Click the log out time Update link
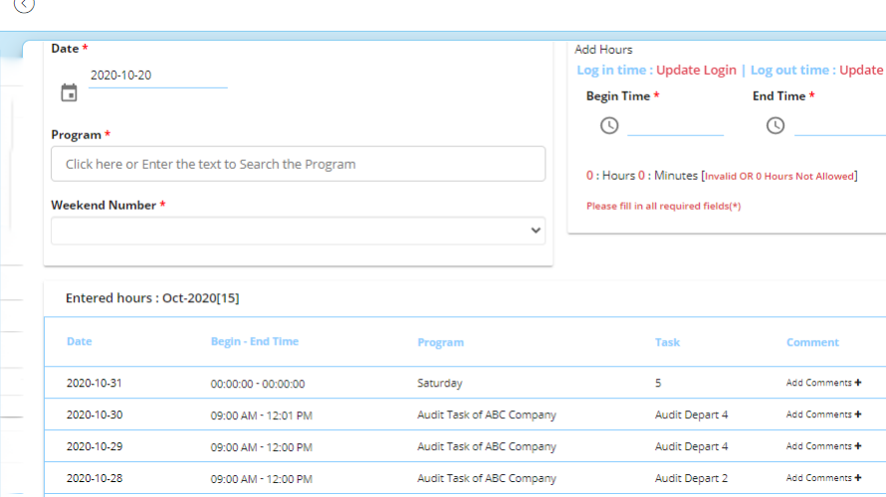Viewport: 886px width, 497px height. (861, 71)
